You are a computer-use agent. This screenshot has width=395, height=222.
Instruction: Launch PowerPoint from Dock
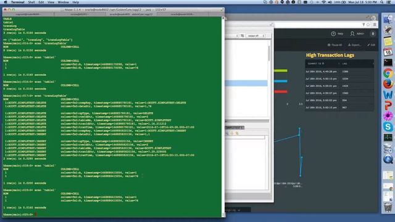coord(388,105)
